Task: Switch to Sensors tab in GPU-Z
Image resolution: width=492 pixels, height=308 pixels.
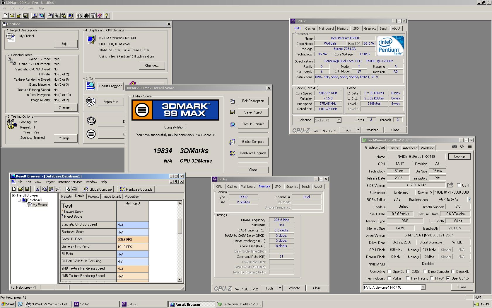Action: (394, 148)
